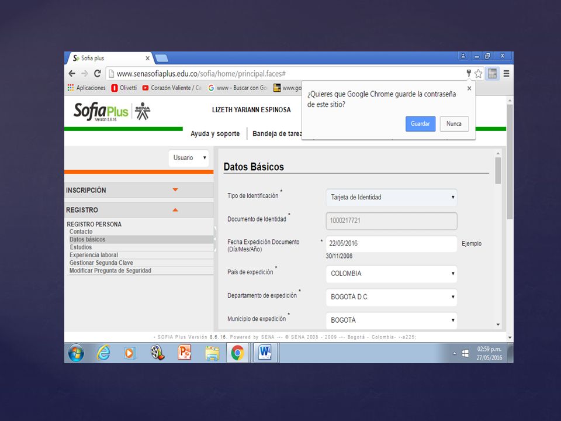Click the example date 30/11/2008
The image size is (561, 421).
pos(339,256)
